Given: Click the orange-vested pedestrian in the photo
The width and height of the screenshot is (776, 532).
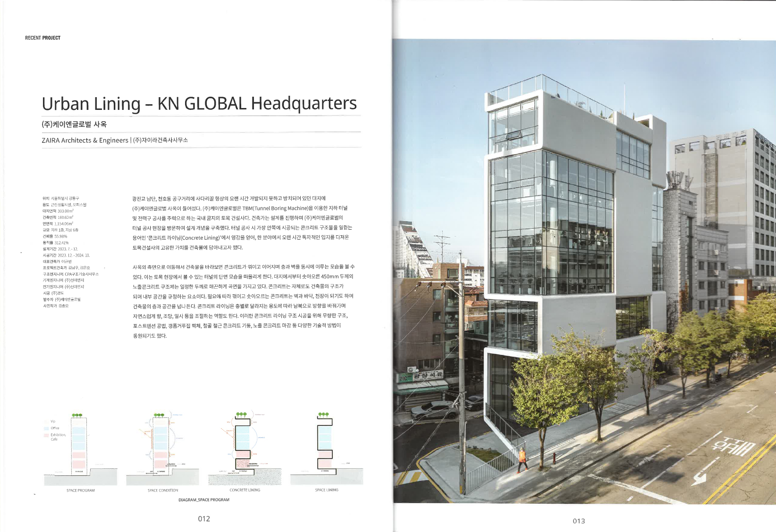Looking at the screenshot, I should click(x=522, y=460).
